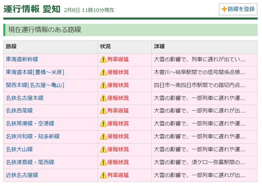The width and height of the screenshot is (262, 186).
Task: Click the warning icon for 近鉄名古屋線
Action: coord(103,175)
